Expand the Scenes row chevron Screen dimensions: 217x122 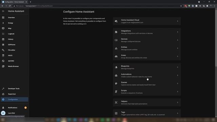click(178, 84)
